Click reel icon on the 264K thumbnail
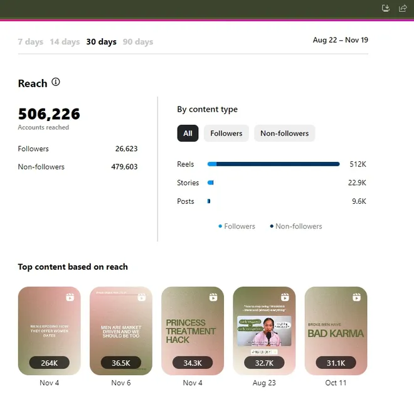The image size is (414, 414). (x=70, y=297)
